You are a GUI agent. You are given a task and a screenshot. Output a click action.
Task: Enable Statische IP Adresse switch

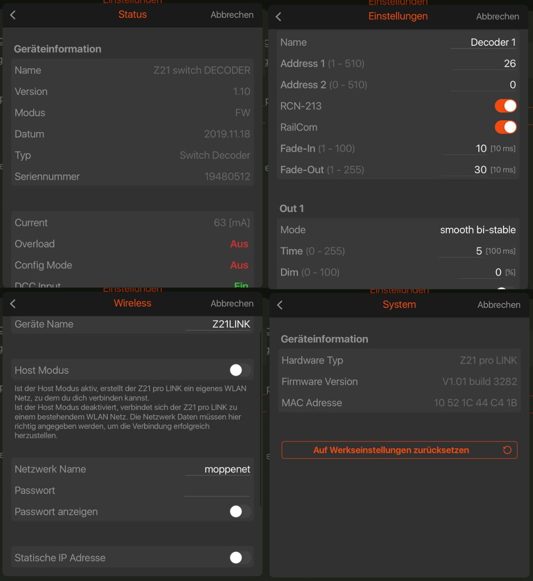tap(240, 558)
